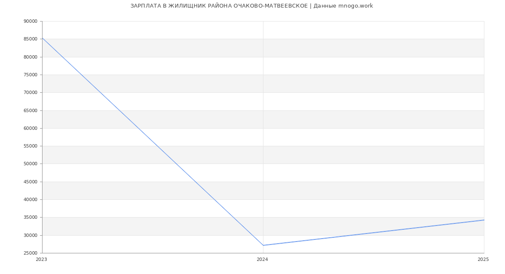Click y-axis label 35000
The height and width of the screenshot is (274, 505).
click(30, 218)
